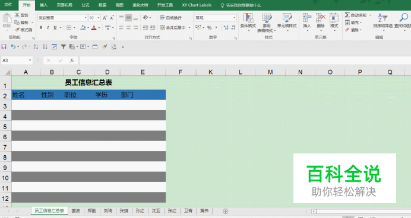Click the print preview magnifier icon
411x218 pixels.
coord(114,47)
